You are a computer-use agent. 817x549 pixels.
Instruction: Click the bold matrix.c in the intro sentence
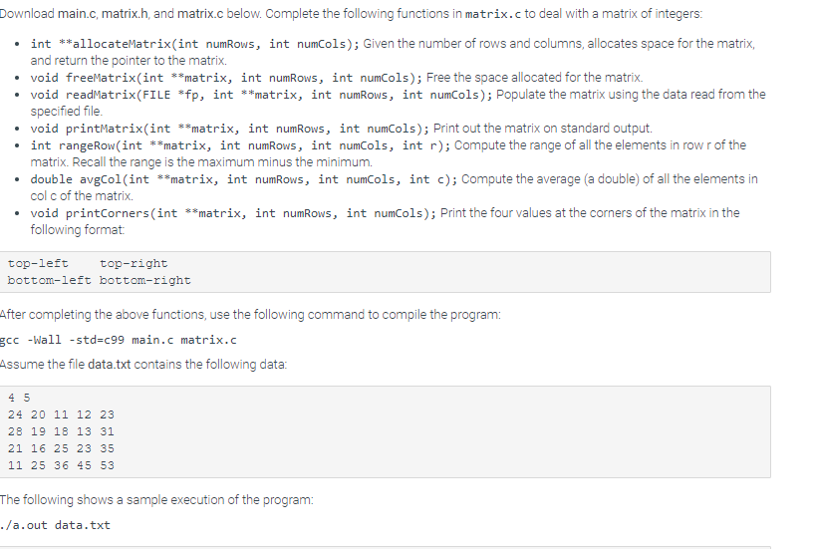[x=492, y=14]
